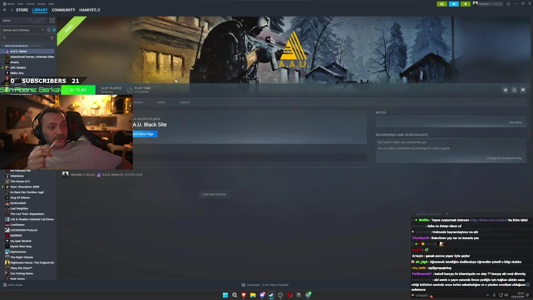The height and width of the screenshot is (300, 533).
Task: Add the game to favorites via the heart icon
Action: (523, 90)
